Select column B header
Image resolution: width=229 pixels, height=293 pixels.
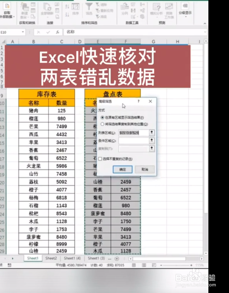pos(34,42)
